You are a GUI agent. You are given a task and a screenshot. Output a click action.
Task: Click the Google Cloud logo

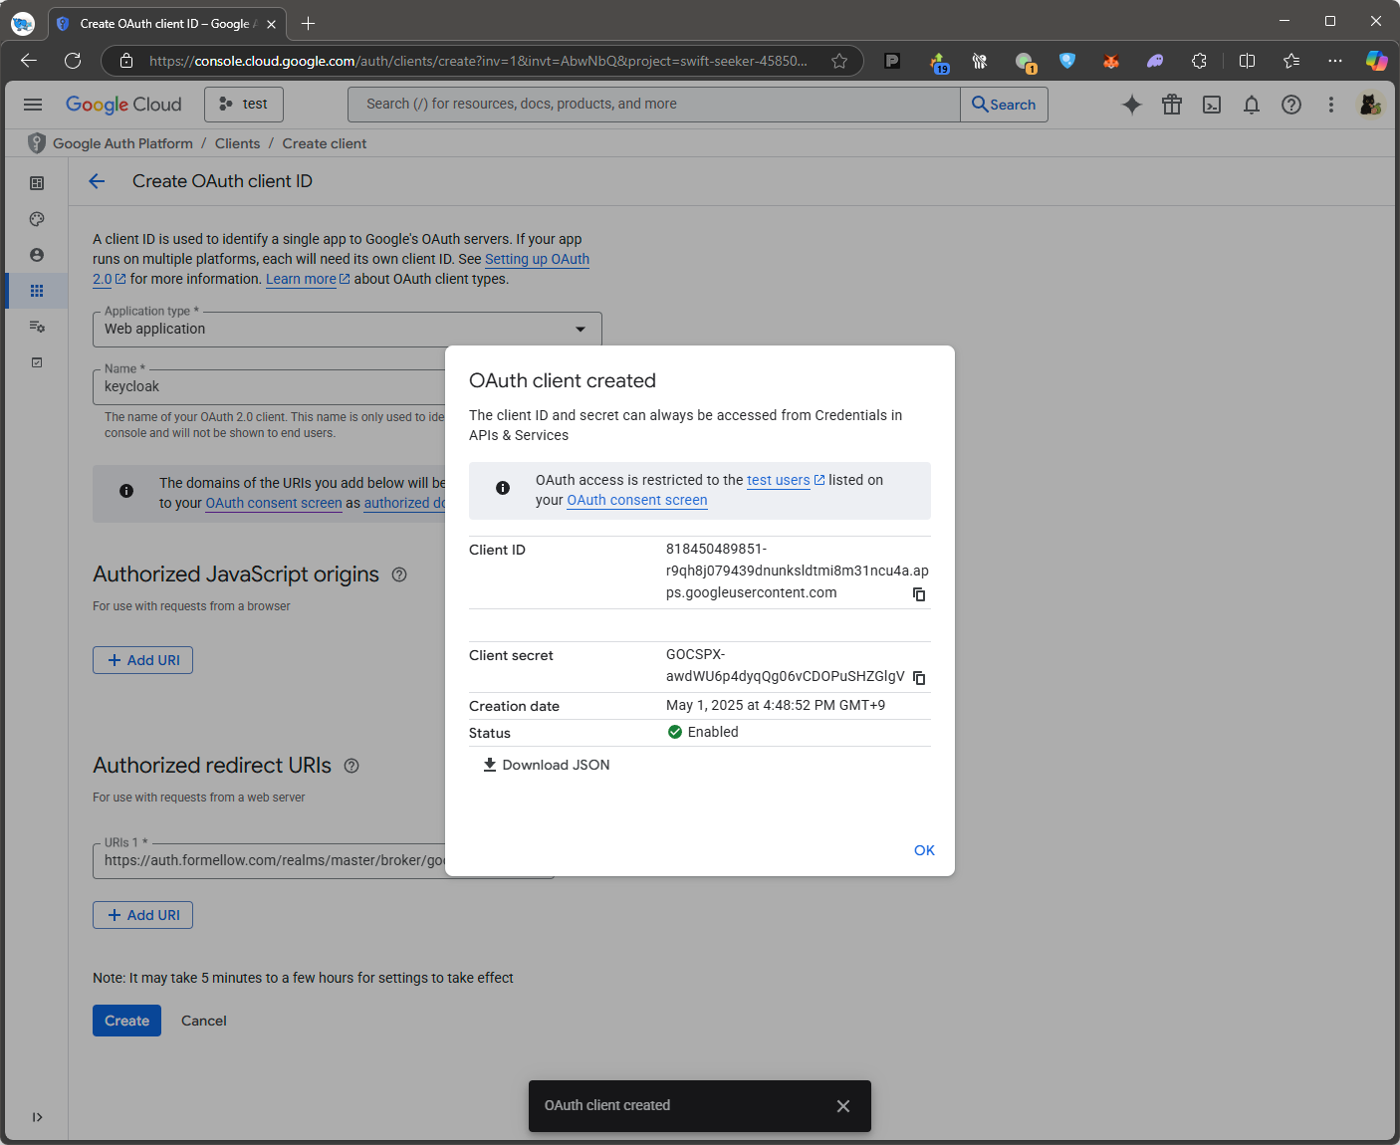pos(123,105)
